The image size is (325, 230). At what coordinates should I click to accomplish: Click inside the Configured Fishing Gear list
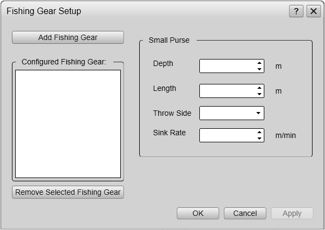[68, 124]
